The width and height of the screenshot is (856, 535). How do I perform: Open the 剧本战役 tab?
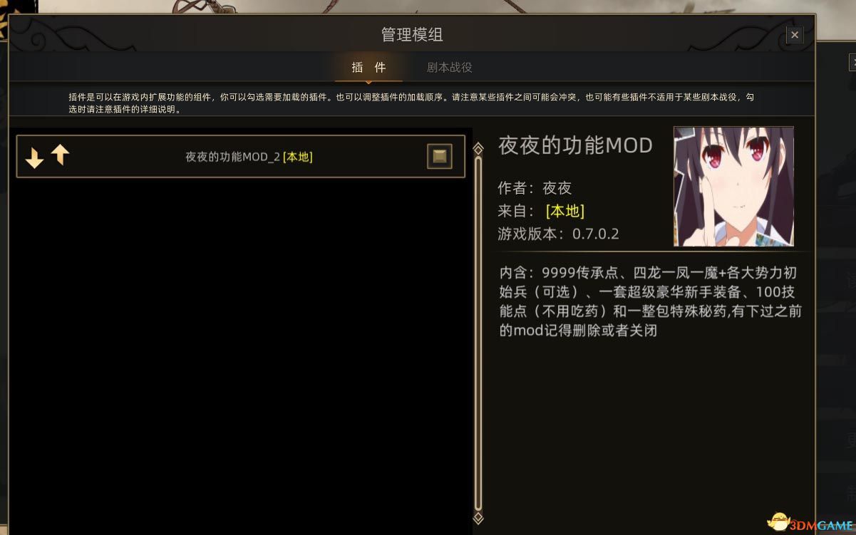click(x=449, y=68)
